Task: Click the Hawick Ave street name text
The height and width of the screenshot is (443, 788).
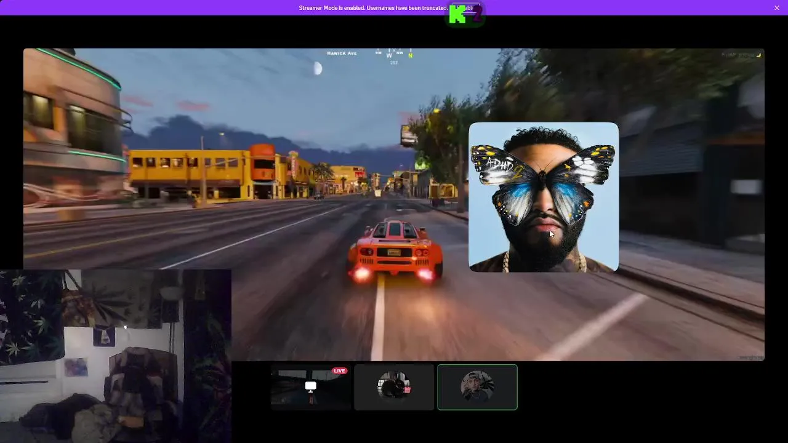Action: point(342,54)
